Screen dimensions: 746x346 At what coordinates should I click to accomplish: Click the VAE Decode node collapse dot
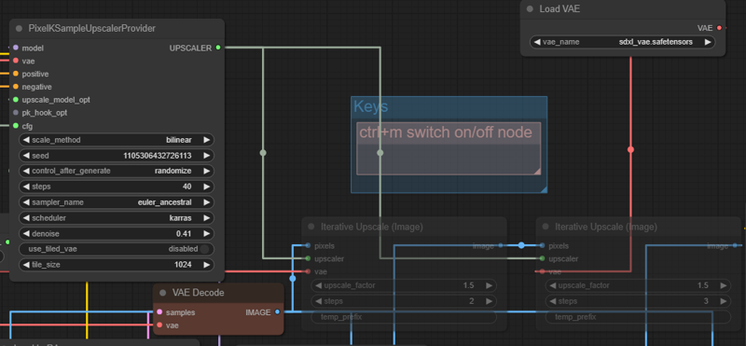click(162, 293)
